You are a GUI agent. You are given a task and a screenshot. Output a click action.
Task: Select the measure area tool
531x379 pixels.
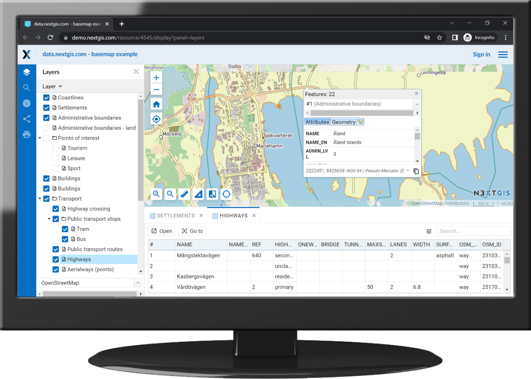point(198,194)
